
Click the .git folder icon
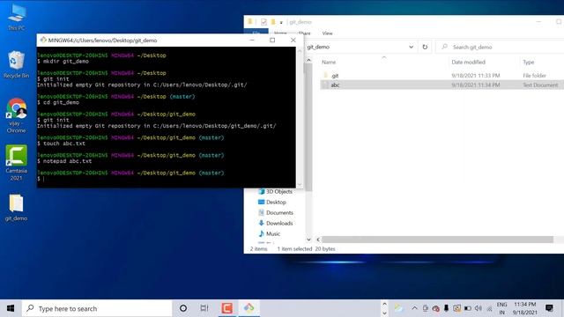[x=325, y=76]
